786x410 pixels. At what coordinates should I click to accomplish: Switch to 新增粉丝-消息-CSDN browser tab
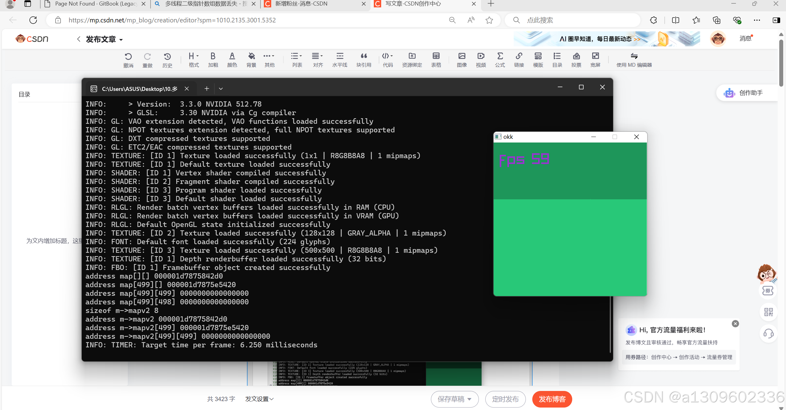coord(301,4)
